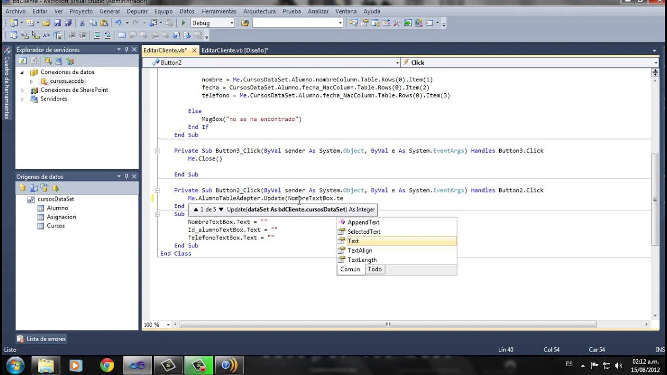Cut selection with the scissors icon

[x=82, y=23]
